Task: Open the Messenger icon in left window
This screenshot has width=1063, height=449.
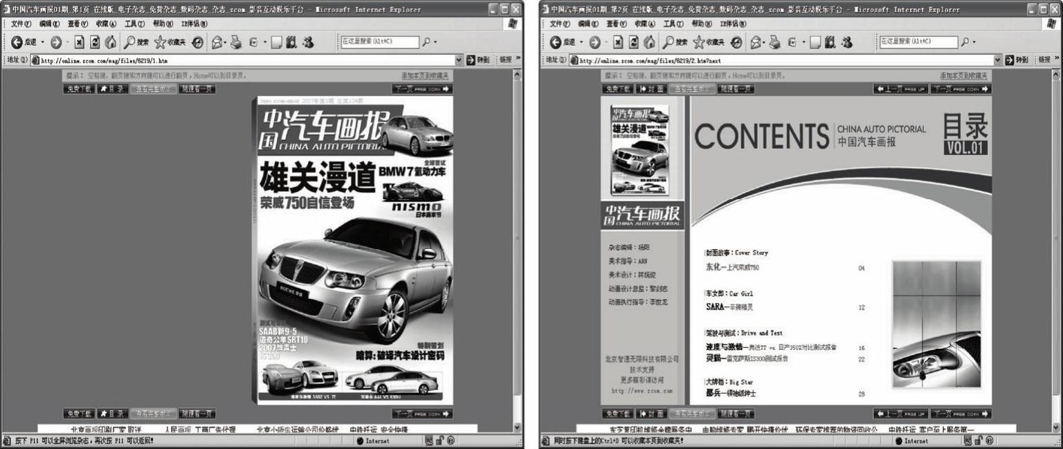Action: coord(308,42)
